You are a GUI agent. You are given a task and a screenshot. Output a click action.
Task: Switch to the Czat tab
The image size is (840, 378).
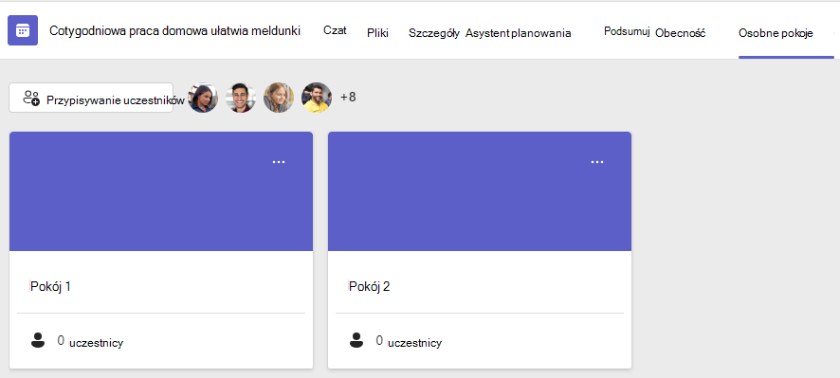335,30
